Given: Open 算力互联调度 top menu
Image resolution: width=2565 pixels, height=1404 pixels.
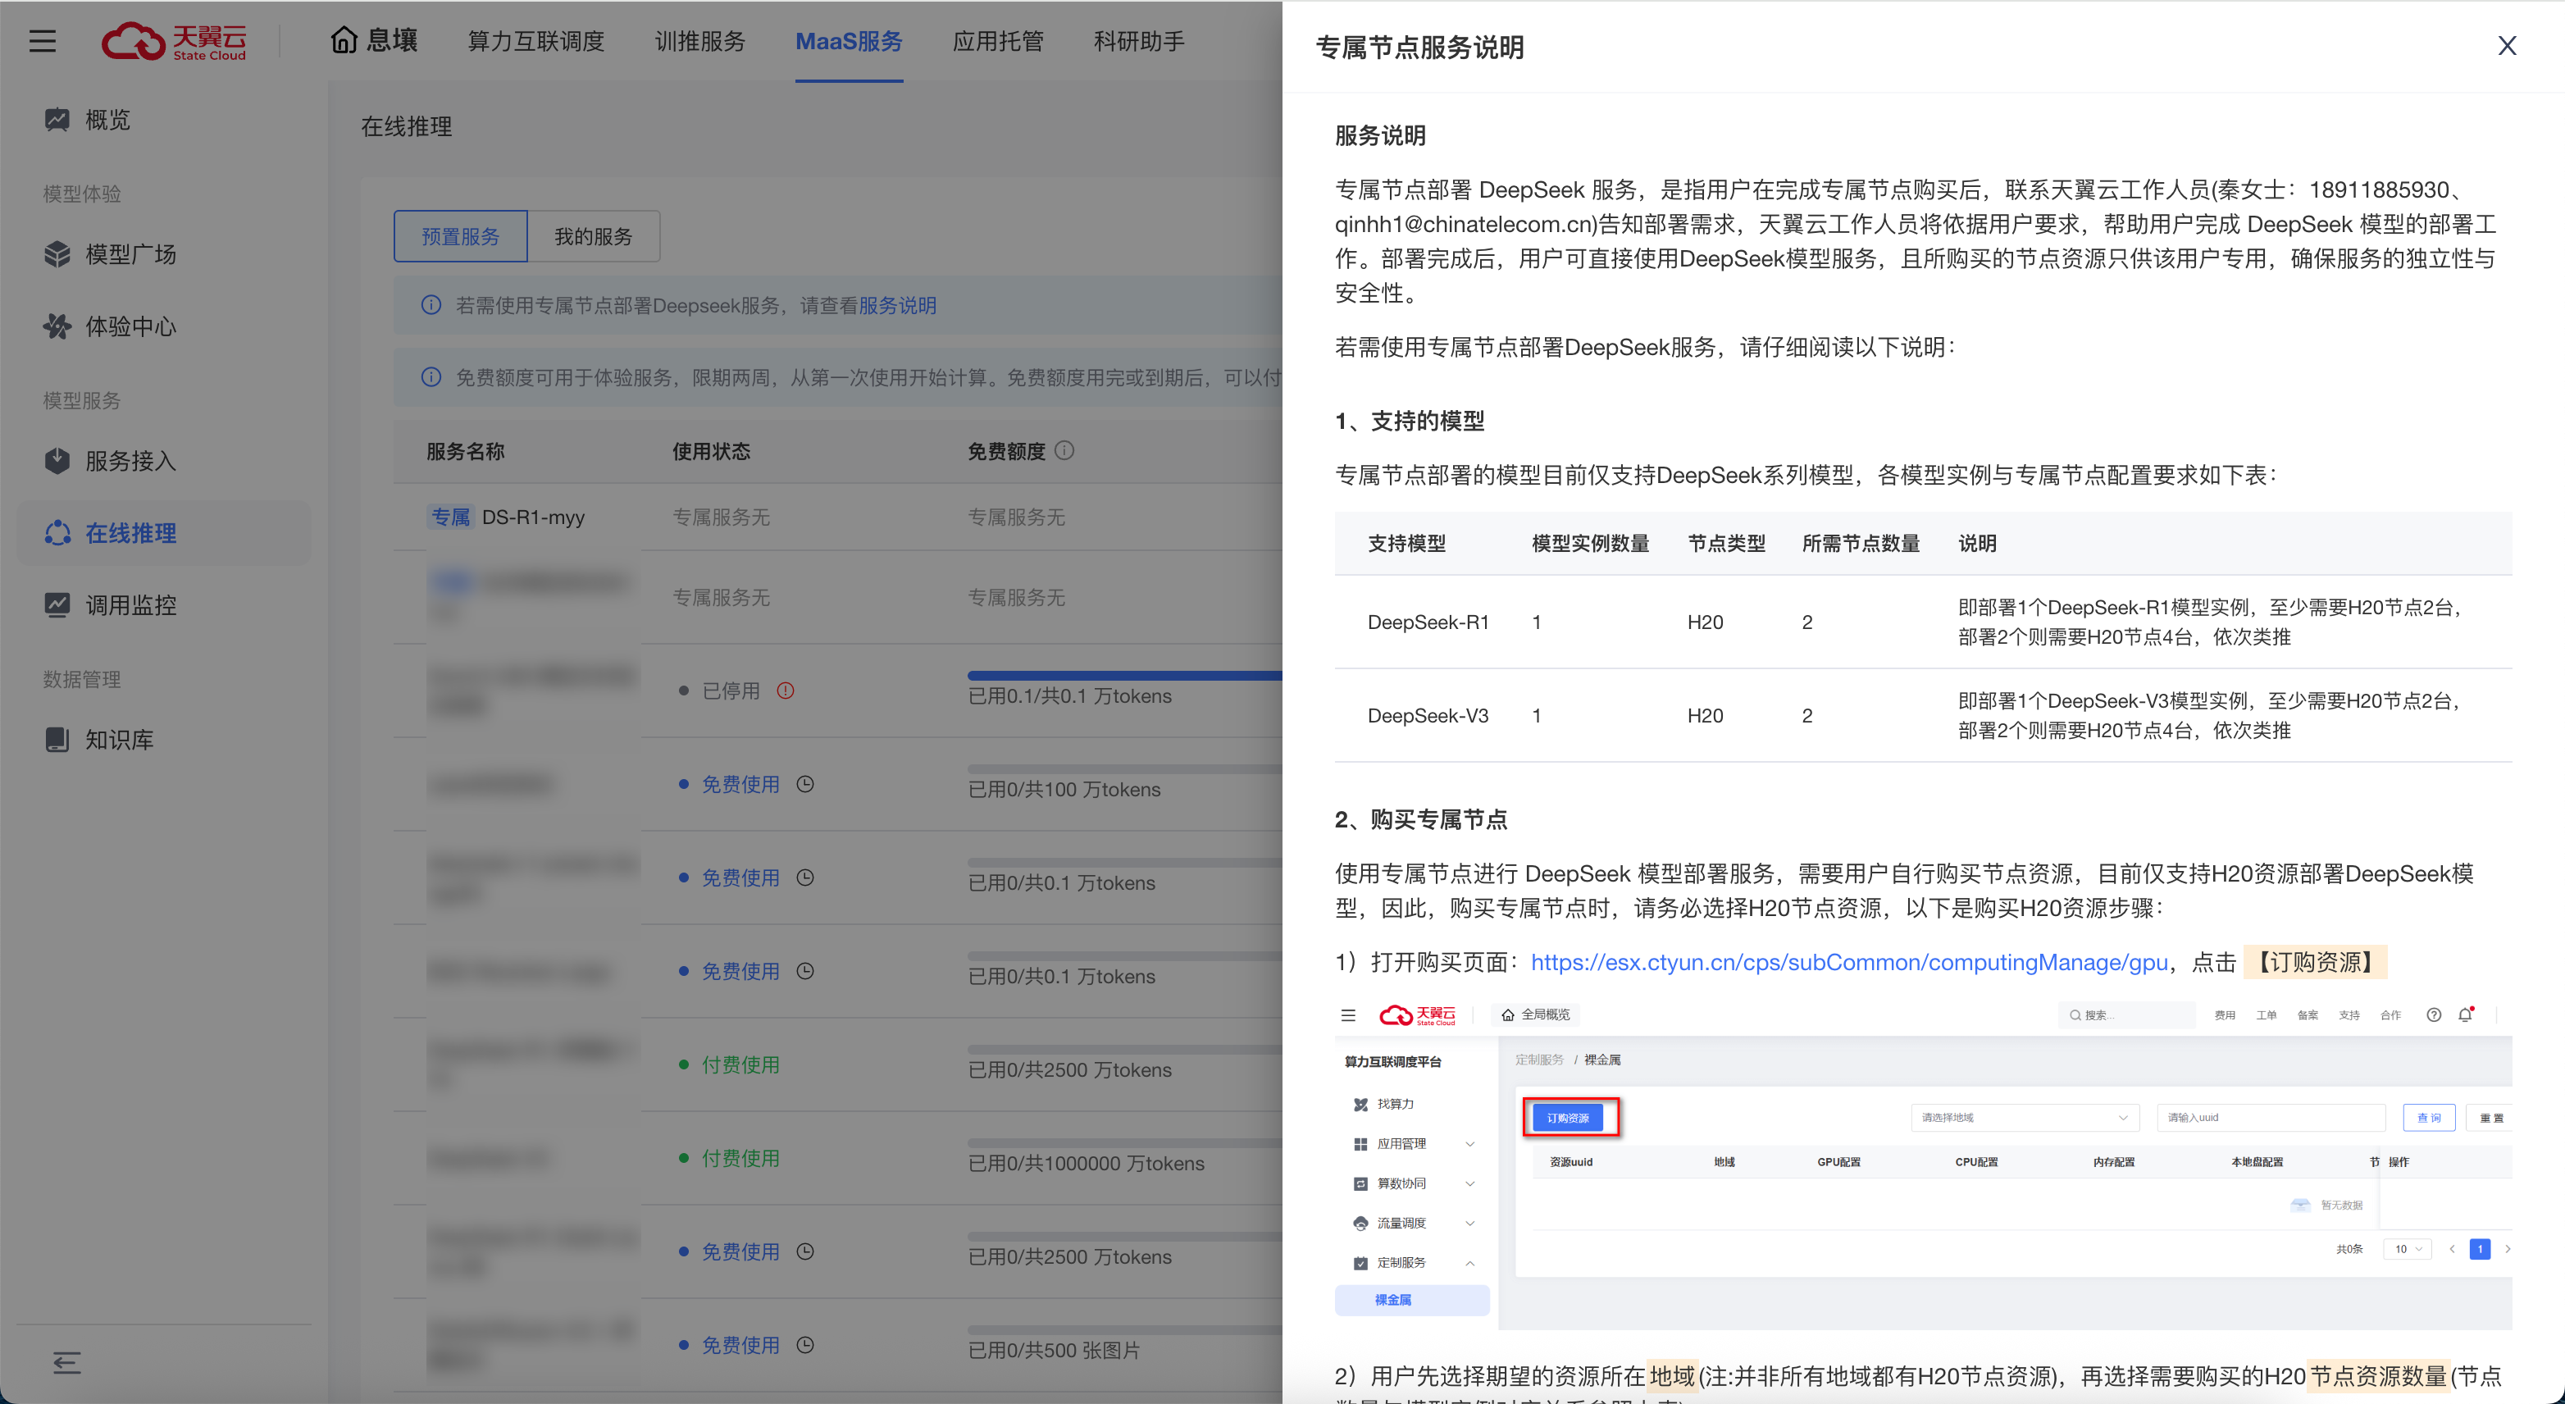Looking at the screenshot, I should pyautogui.click(x=535, y=41).
